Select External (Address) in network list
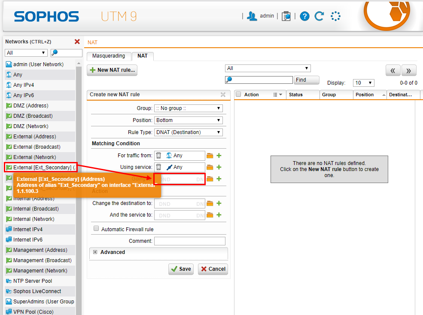The image size is (423, 315). click(40, 137)
